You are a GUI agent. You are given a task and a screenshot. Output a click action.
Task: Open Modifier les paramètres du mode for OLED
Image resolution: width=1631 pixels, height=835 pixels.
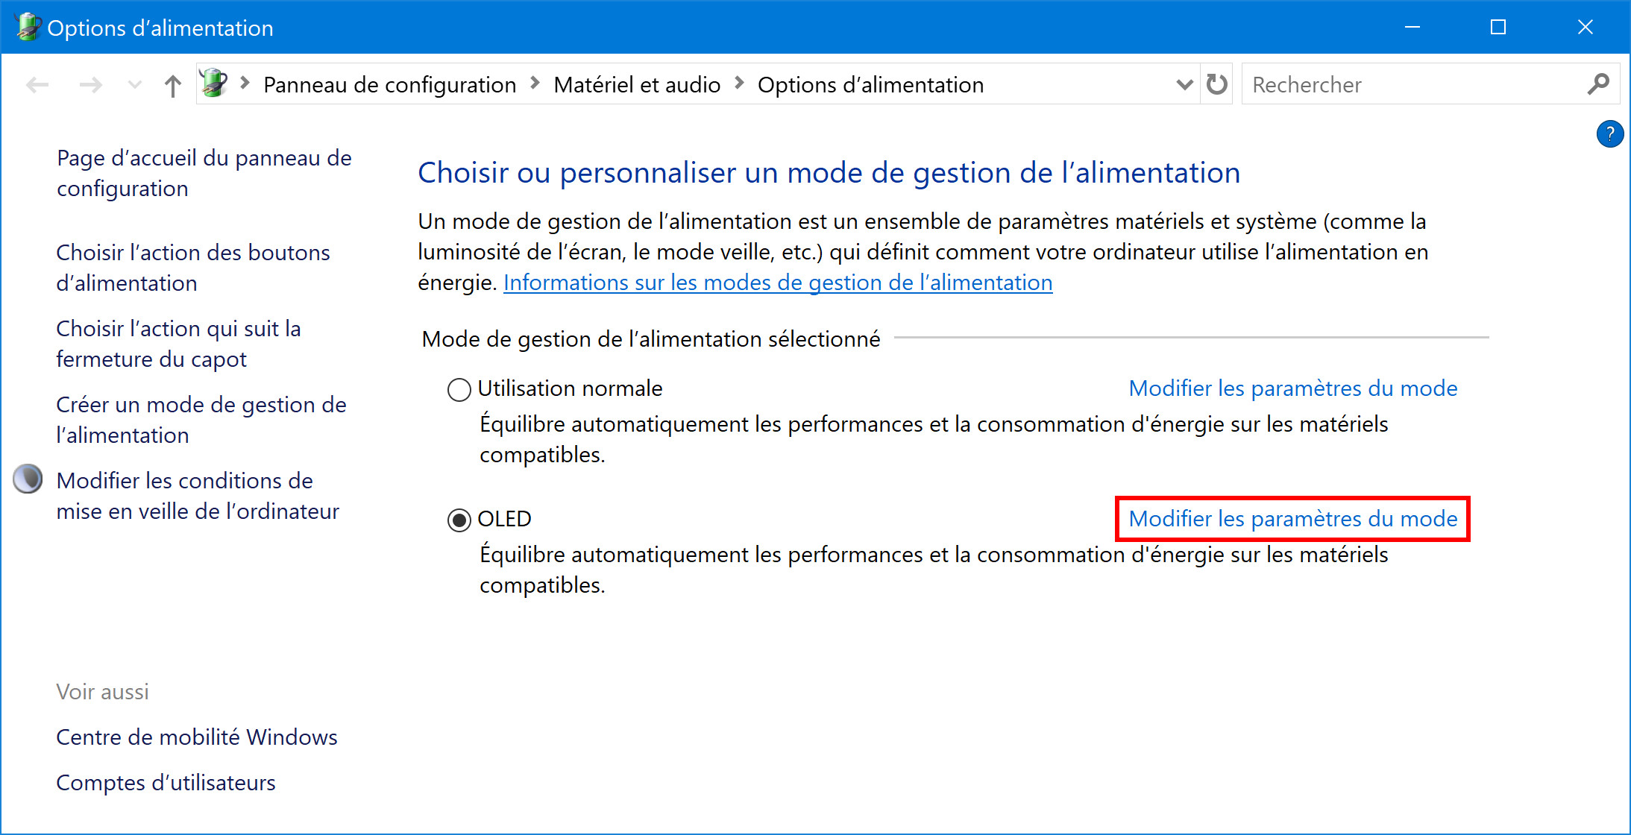[x=1292, y=518]
